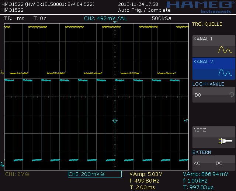Click the TB: 1 ms timebase readout
The image size is (236, 191).
click(x=14, y=18)
